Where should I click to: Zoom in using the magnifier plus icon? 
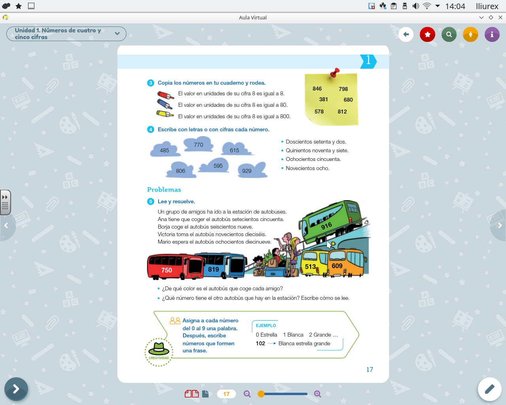point(317,394)
